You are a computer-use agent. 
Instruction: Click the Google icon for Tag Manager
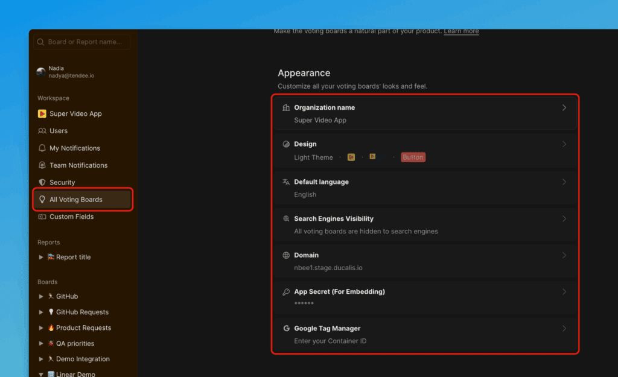tap(286, 329)
